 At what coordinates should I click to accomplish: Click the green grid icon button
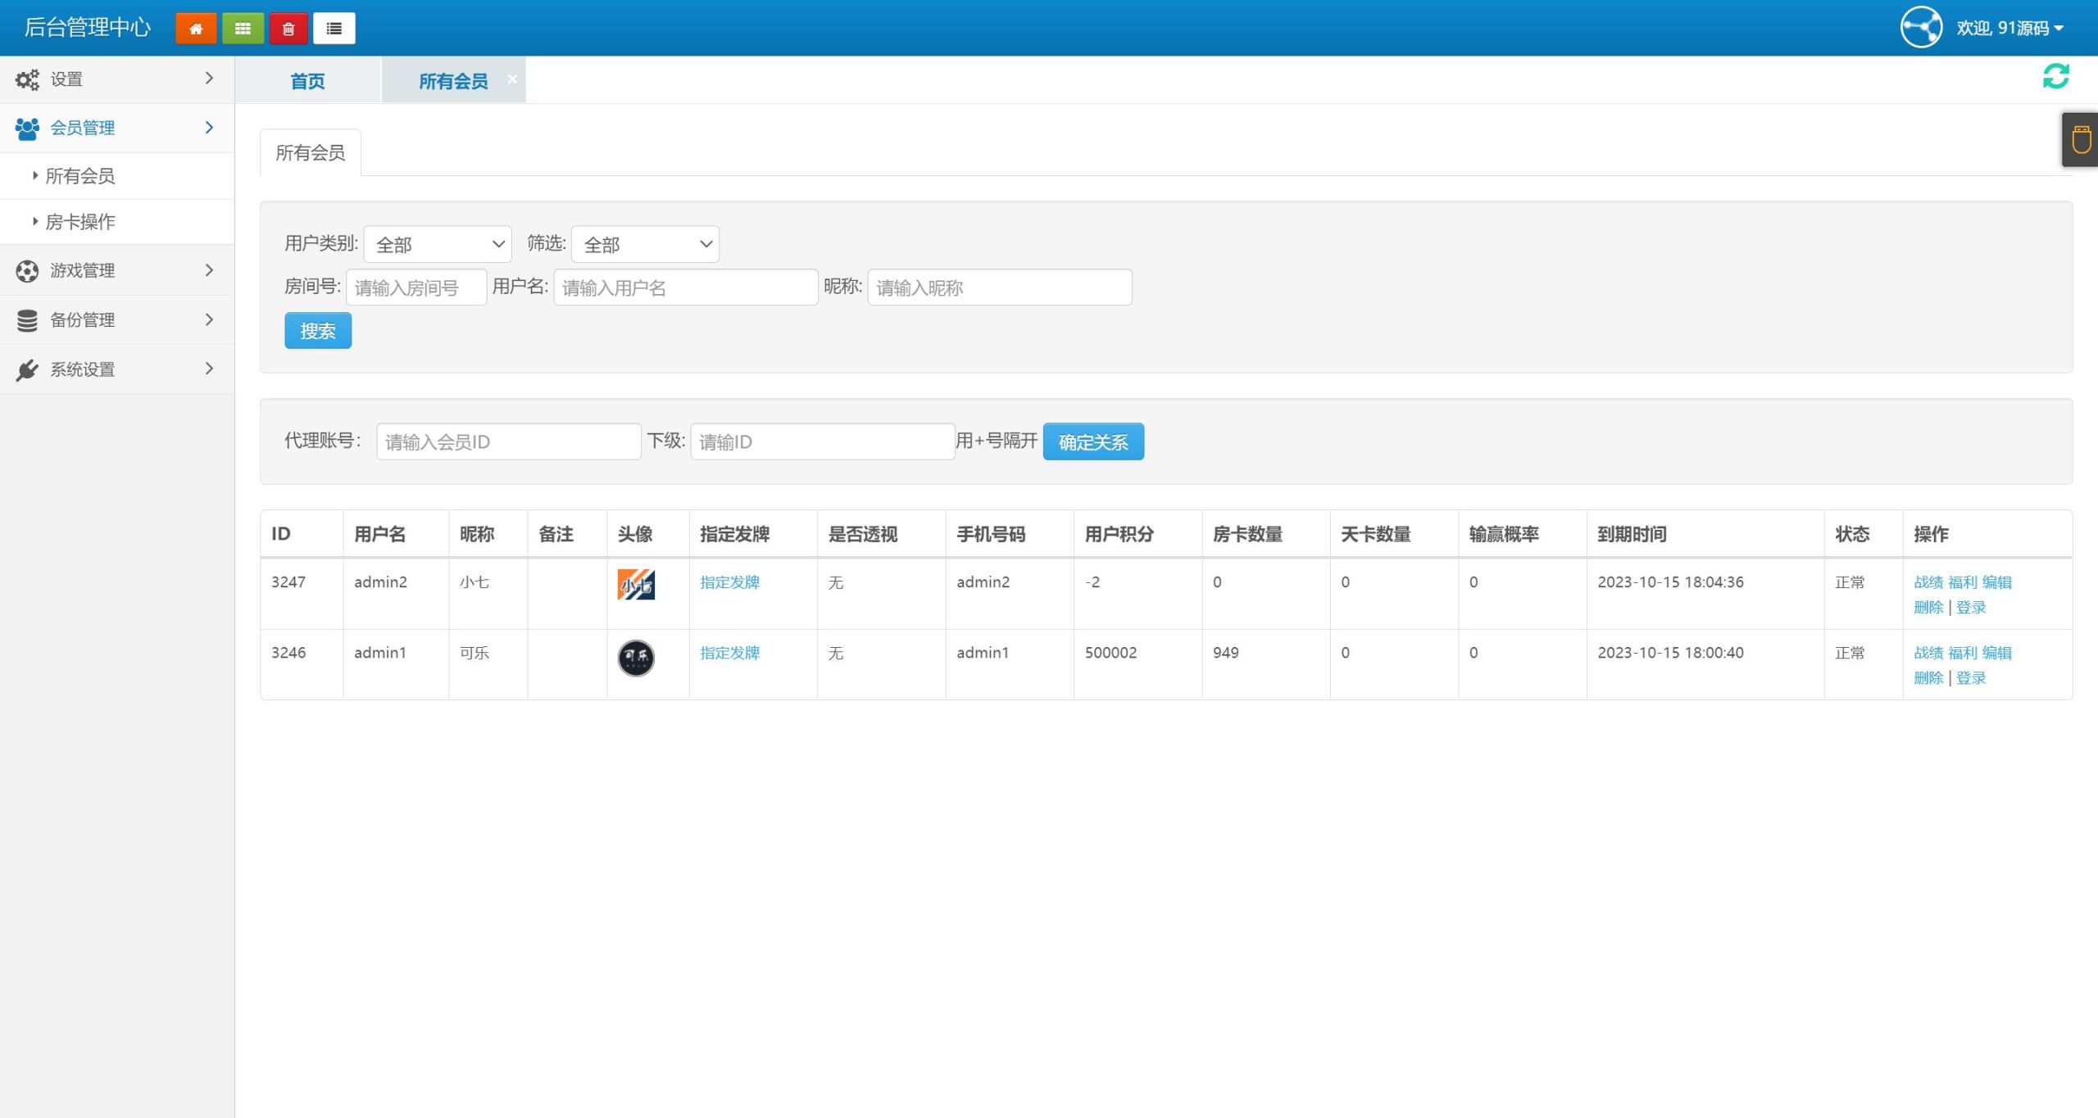click(243, 29)
